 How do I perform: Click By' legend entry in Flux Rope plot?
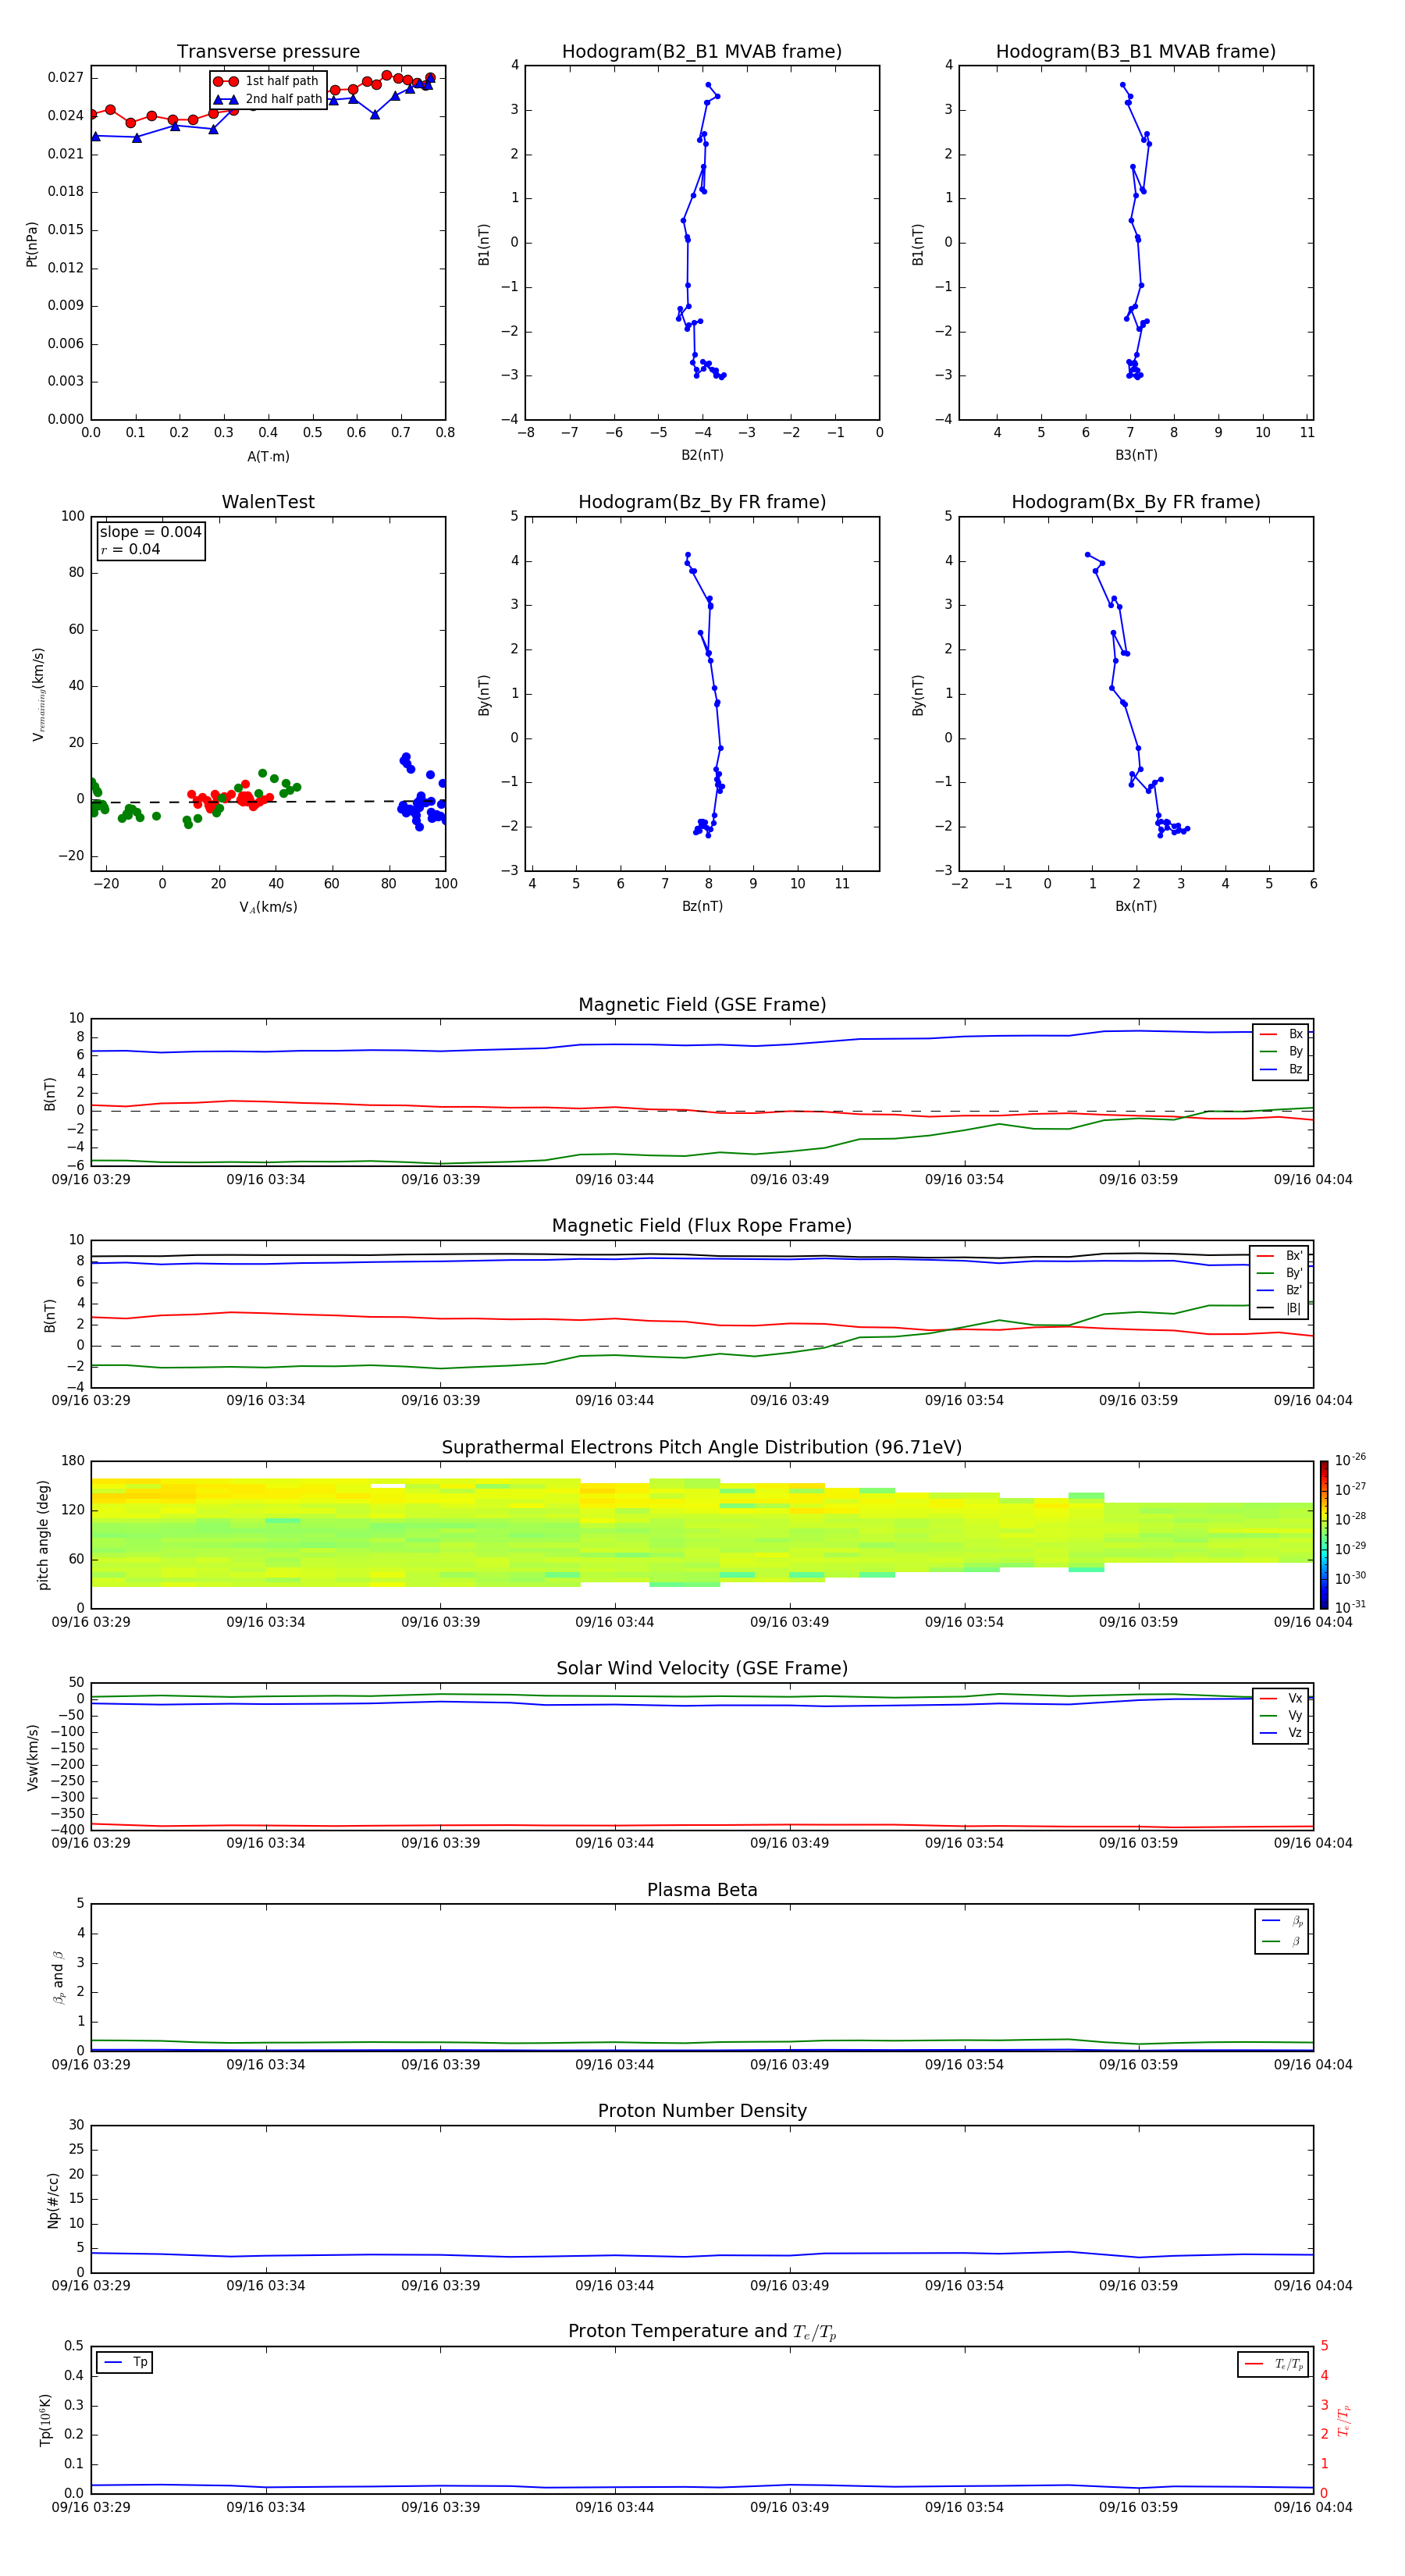1279,1273
